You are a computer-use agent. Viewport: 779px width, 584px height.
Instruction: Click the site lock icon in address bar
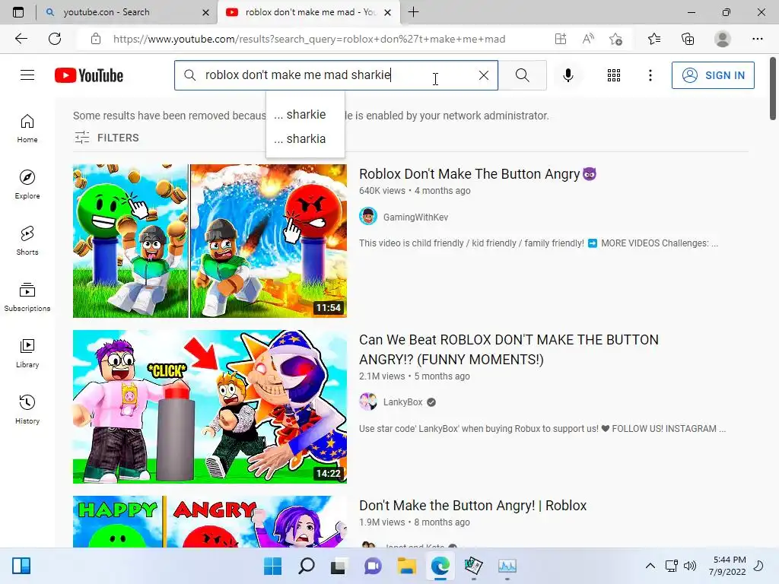tap(96, 39)
